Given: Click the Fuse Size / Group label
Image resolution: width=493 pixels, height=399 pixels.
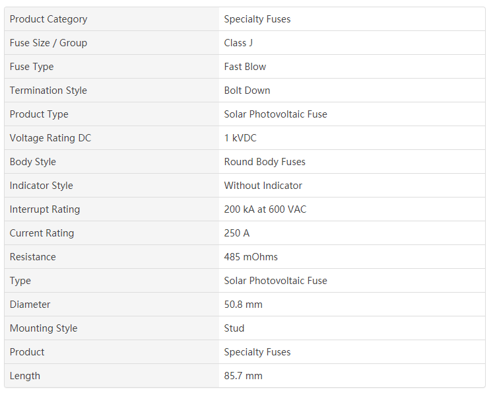Looking at the screenshot, I should (48, 43).
